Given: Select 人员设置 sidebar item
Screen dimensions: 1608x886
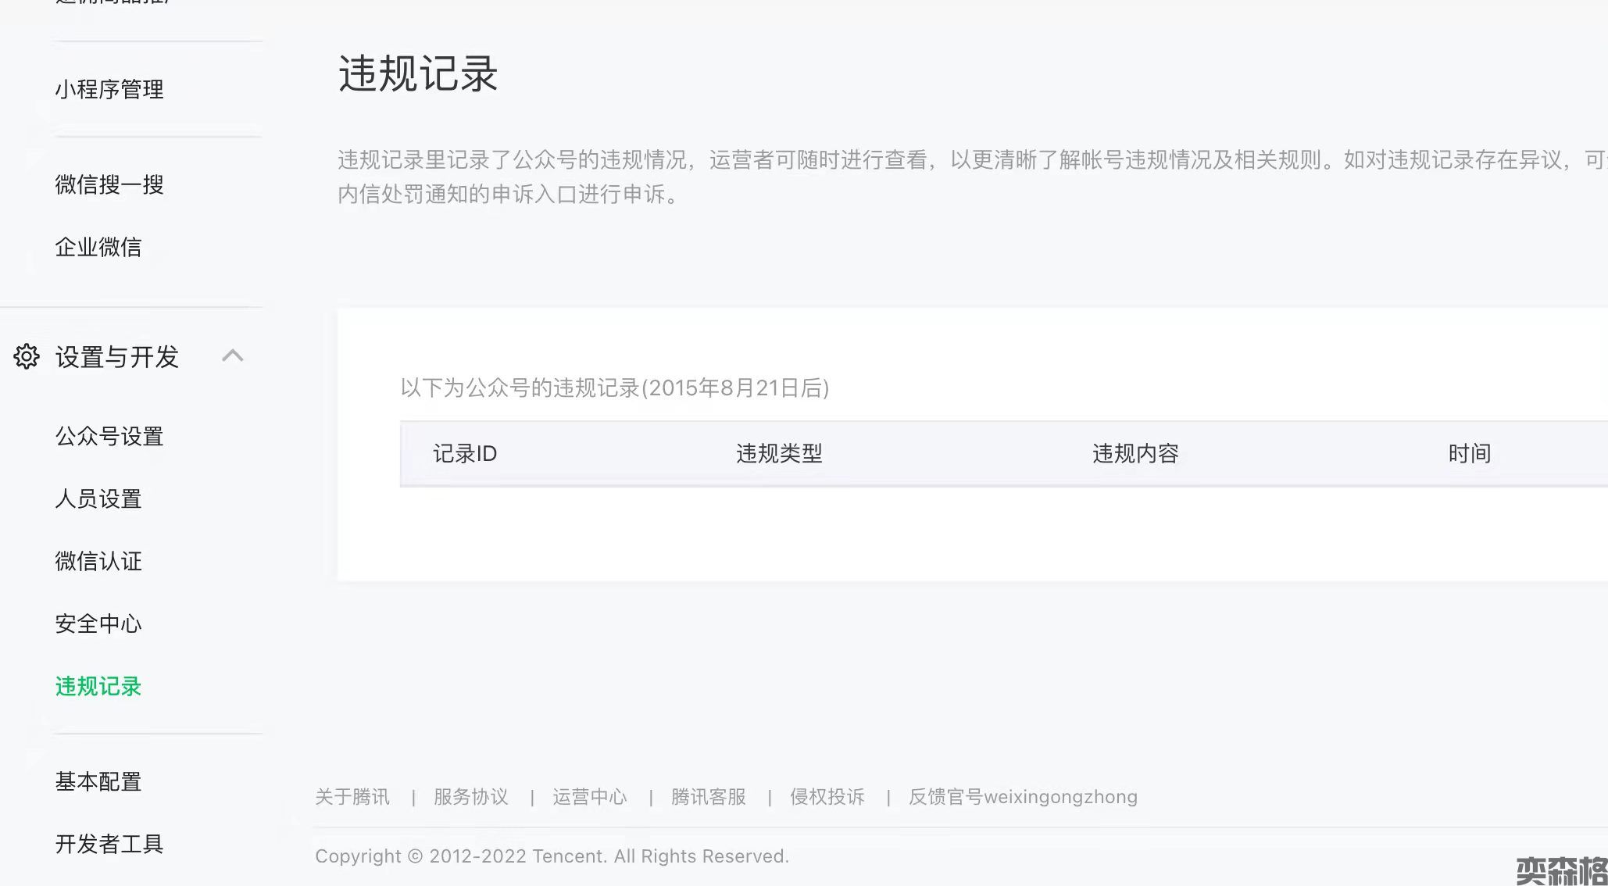Looking at the screenshot, I should point(98,498).
